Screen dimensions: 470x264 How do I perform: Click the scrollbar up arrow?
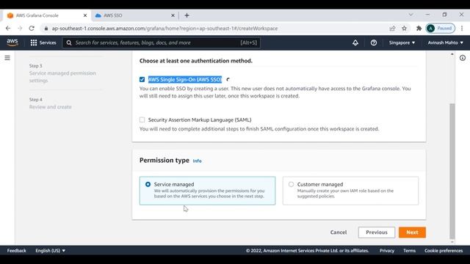(x=452, y=54)
